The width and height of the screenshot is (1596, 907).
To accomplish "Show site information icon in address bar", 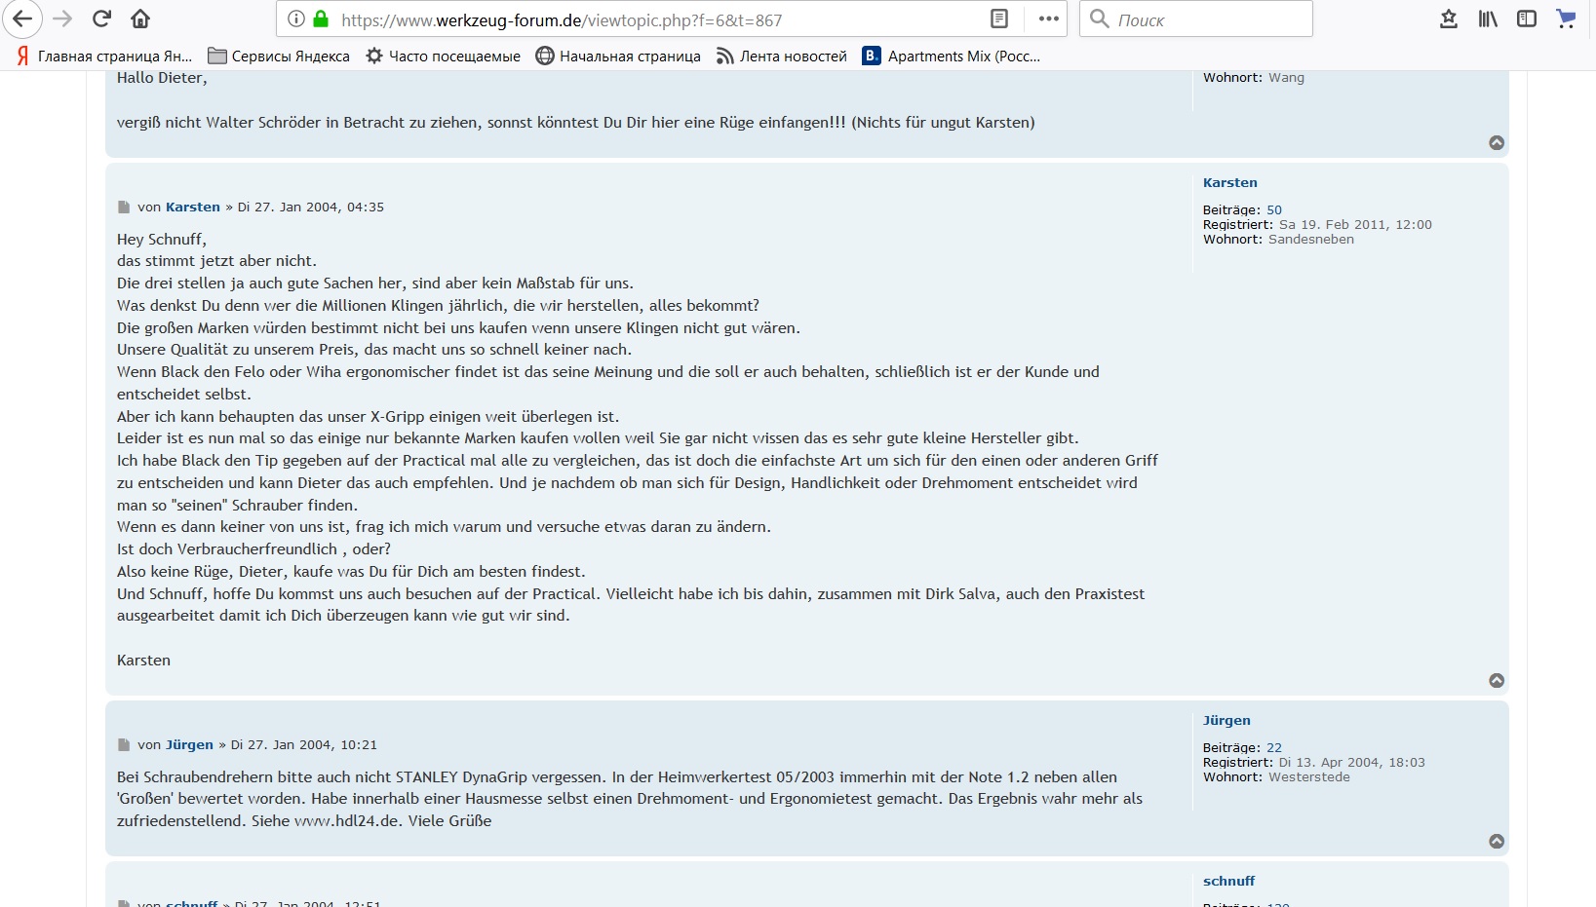I will tap(296, 19).
